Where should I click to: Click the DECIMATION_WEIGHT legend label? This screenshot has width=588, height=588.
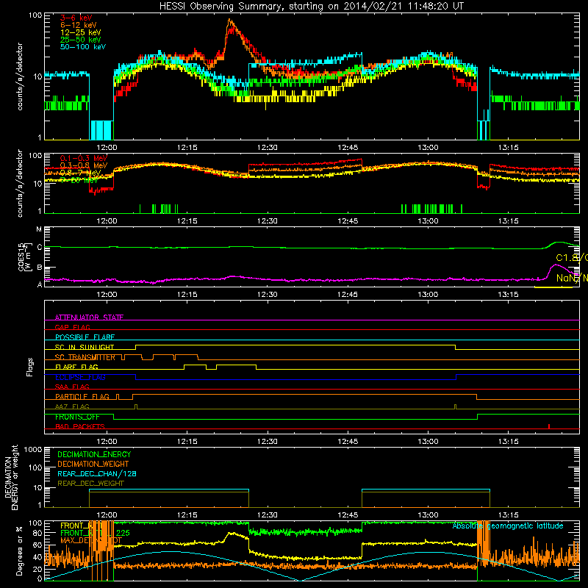coord(93,464)
